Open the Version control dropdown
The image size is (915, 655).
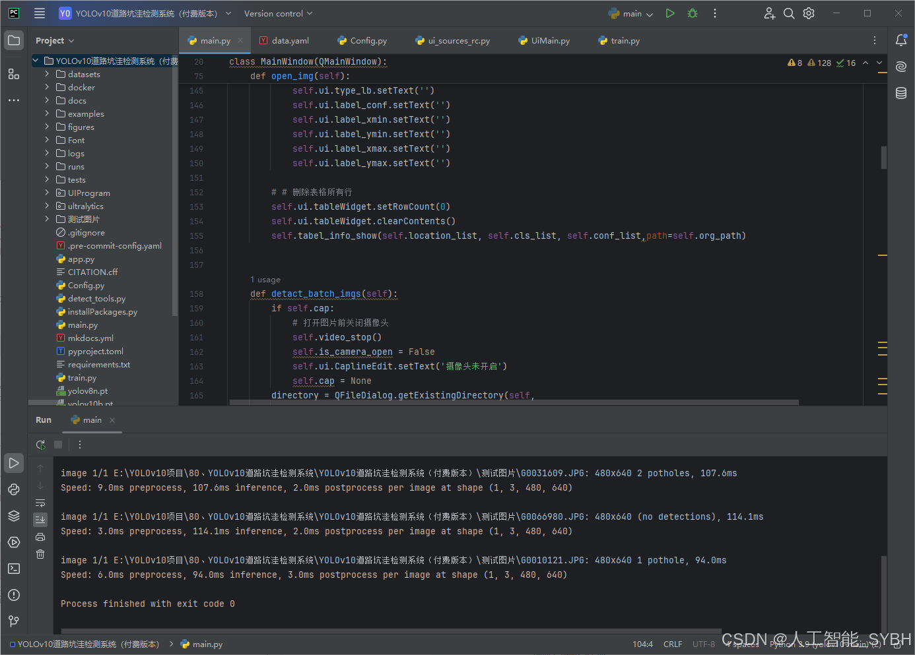(x=278, y=13)
